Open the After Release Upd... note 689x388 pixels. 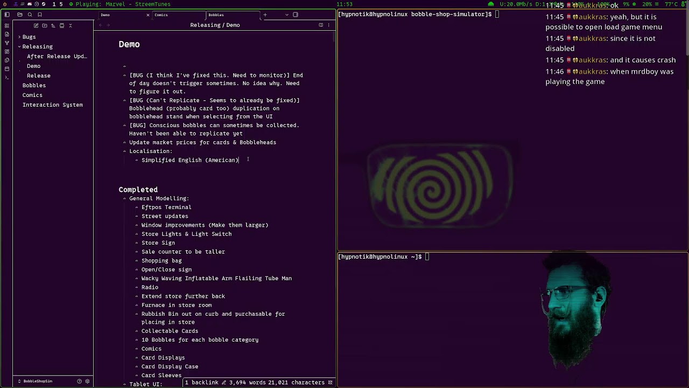tap(57, 56)
